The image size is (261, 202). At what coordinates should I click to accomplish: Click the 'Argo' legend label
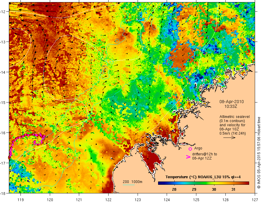(x=198, y=148)
